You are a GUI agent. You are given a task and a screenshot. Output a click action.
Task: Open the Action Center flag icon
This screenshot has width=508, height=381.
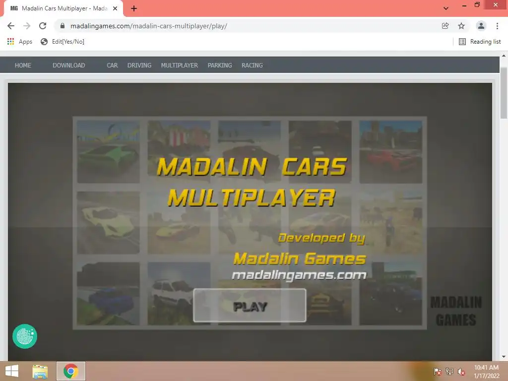point(437,372)
